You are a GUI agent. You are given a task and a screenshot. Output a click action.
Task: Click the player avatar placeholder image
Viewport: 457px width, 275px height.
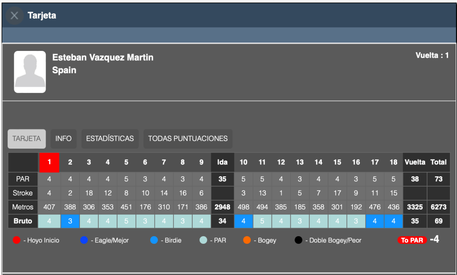tap(30, 72)
